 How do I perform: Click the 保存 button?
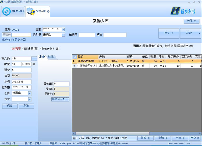click(x=10, y=106)
